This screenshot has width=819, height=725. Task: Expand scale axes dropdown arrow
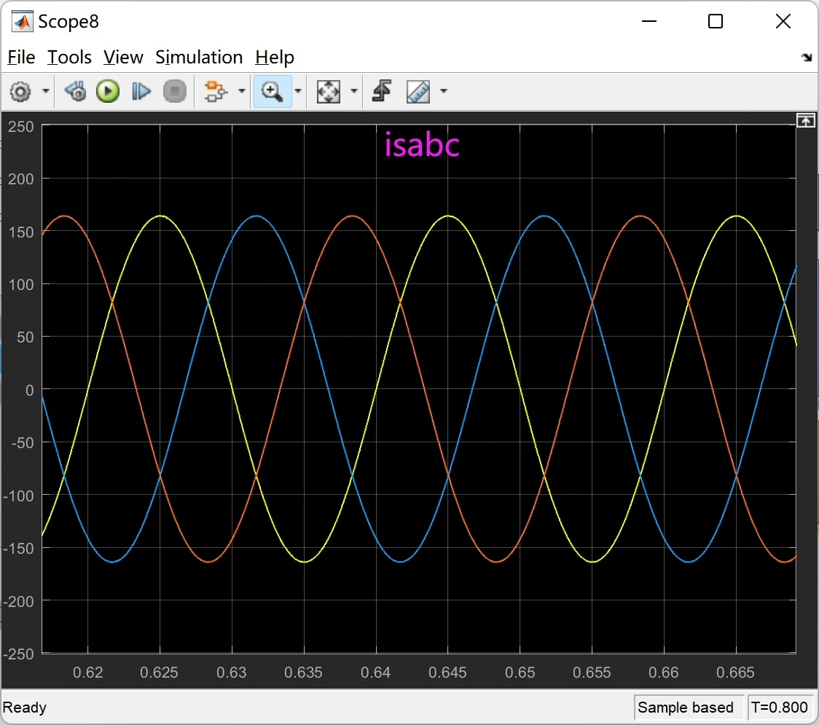[354, 91]
